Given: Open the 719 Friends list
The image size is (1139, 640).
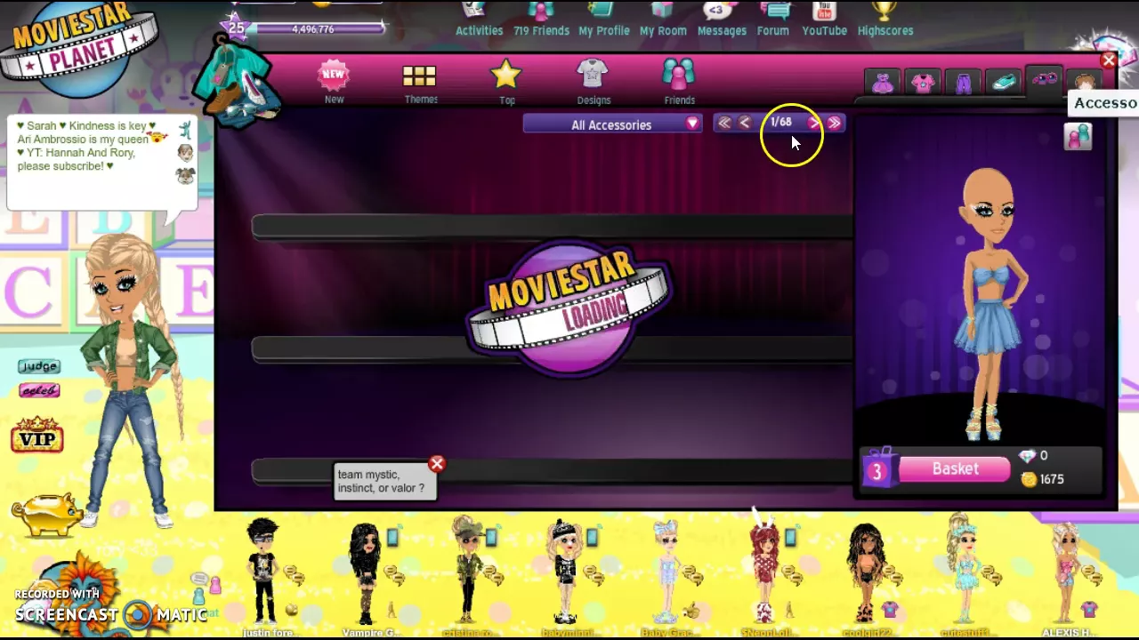Looking at the screenshot, I should click(541, 20).
